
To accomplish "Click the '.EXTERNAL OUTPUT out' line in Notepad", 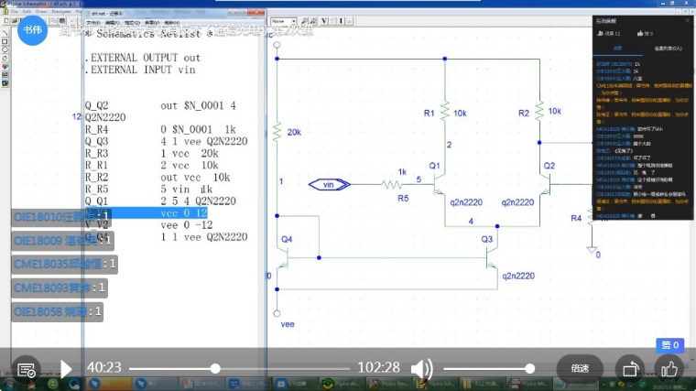I will [x=143, y=58].
